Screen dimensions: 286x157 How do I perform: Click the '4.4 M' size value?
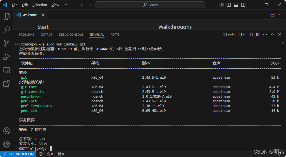point(274,87)
